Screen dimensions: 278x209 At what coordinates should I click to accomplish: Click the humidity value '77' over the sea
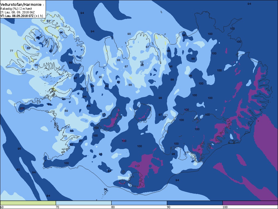tap(11, 51)
